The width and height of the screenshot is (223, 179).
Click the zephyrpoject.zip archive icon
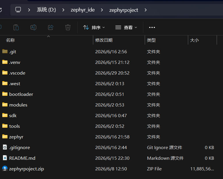coord(5,168)
